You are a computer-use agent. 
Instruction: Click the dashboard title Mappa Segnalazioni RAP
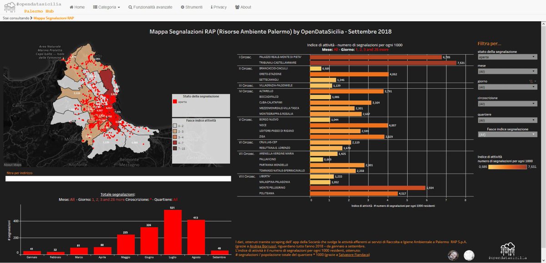tap(271, 32)
